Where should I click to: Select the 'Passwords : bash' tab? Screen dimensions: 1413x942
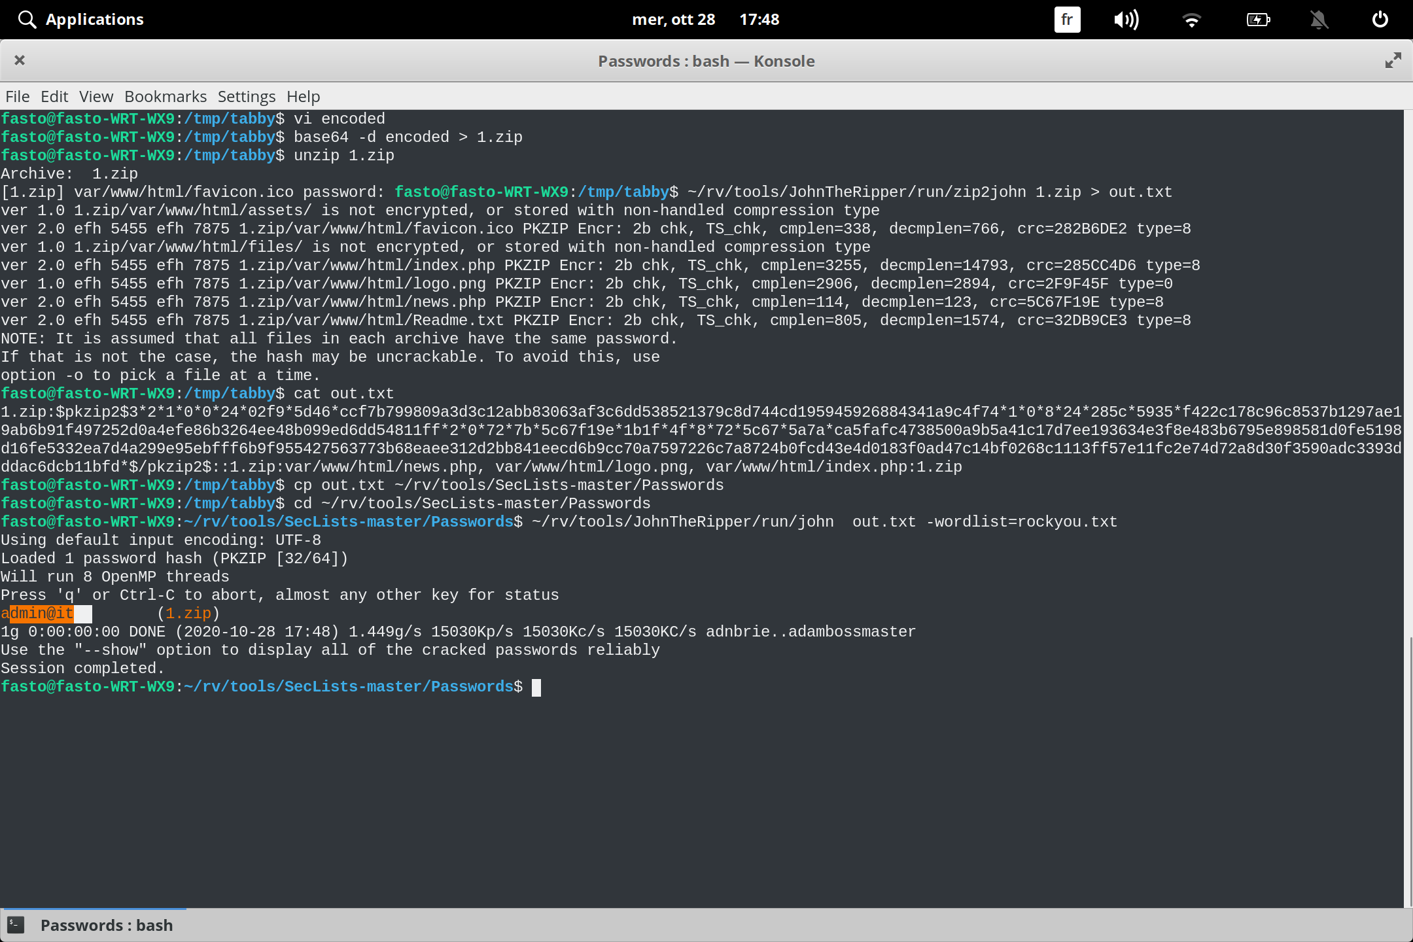coord(107,925)
